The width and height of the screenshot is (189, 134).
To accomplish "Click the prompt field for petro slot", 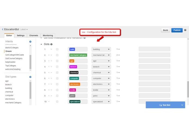I will [154, 95].
